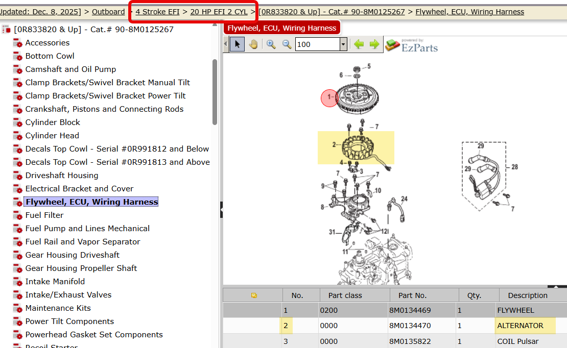This screenshot has height=348, width=567.
Task: Open Fuel Rail and Vapor Separator
Action: click(x=82, y=242)
